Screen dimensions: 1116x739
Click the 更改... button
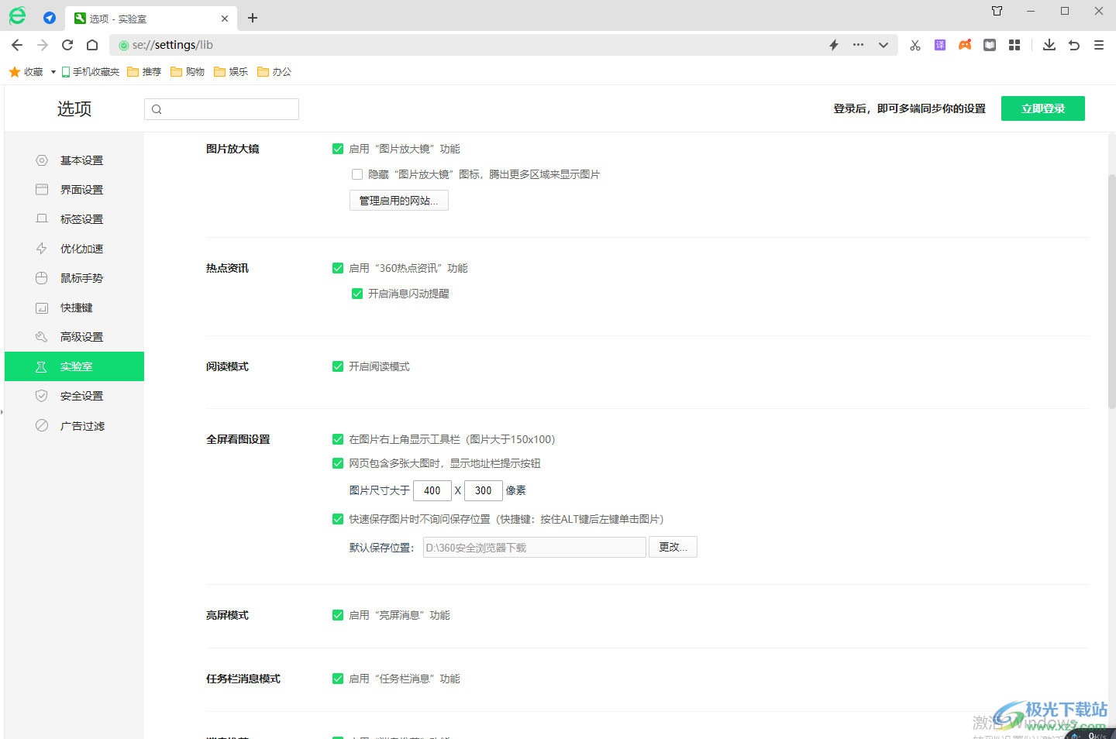click(673, 547)
